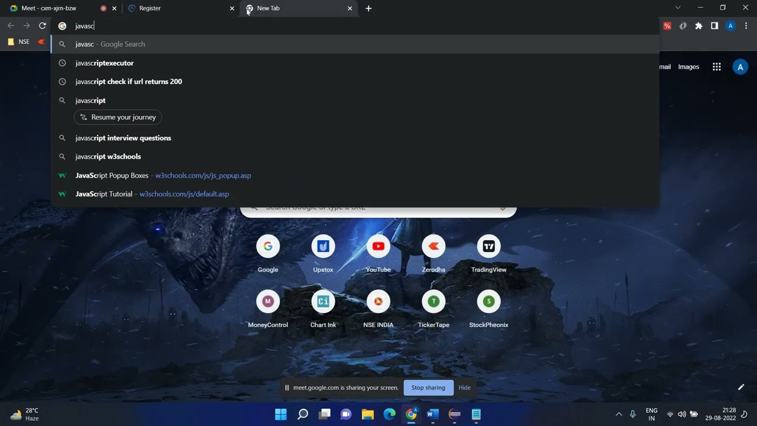
Task: Select the plain javascript search suggestion
Action: pyautogui.click(x=355, y=101)
